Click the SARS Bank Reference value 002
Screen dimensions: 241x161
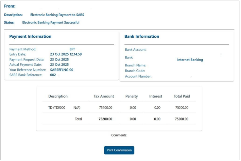tap(53, 75)
